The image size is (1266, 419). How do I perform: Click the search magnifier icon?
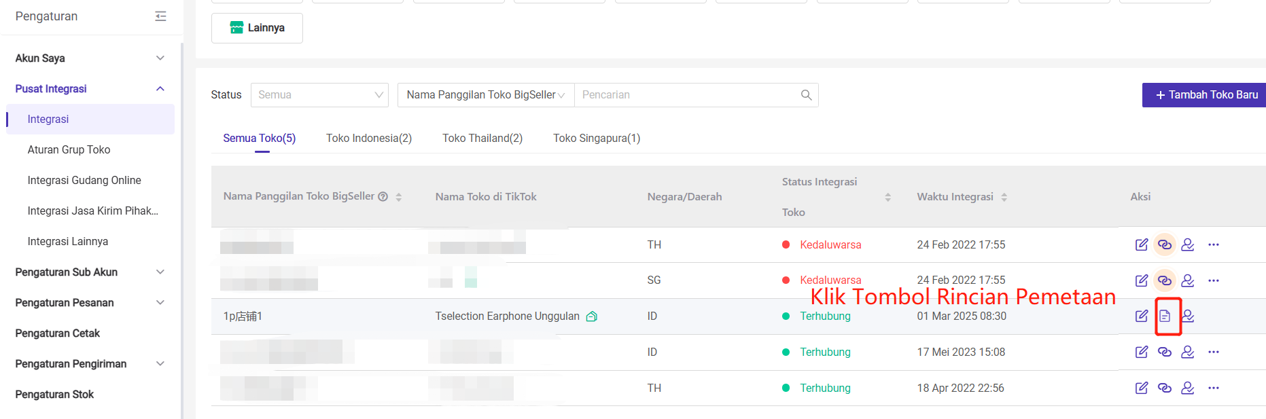tap(806, 95)
